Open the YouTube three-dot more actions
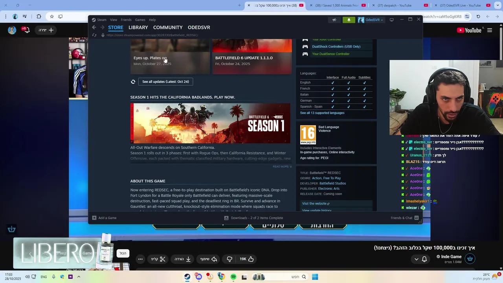 140,259
